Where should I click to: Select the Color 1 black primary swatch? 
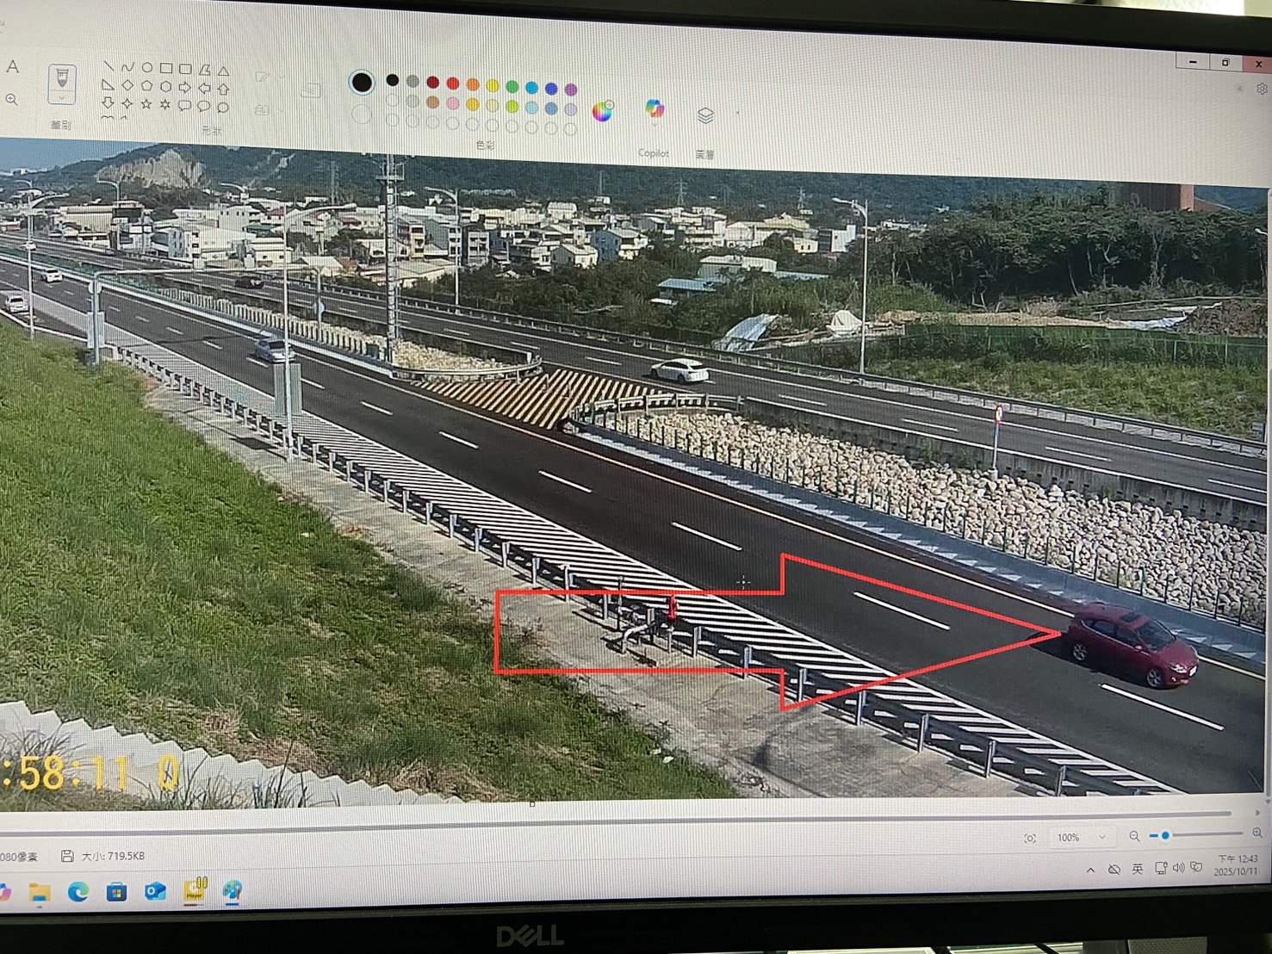(362, 82)
